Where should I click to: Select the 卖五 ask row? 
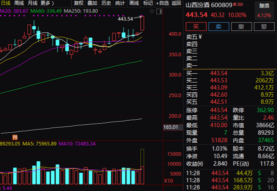229,37
